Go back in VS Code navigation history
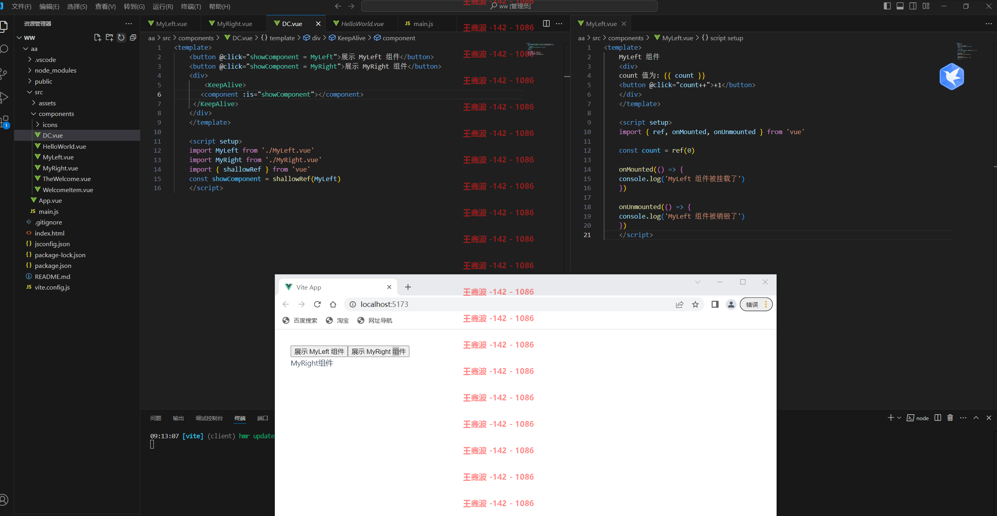Viewport: 997px width, 516px height. (338, 6)
